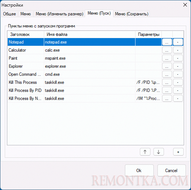
Task: Browse file for Calculator entry
Action: (x=167, y=50)
